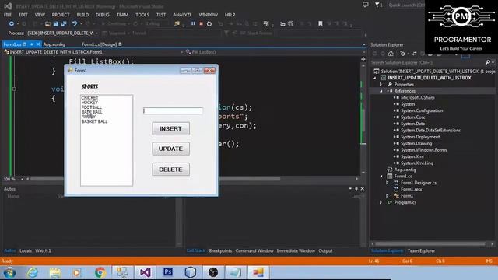498x280 pixels.
Task: Restart the debug session icon
Action: [x=209, y=24]
